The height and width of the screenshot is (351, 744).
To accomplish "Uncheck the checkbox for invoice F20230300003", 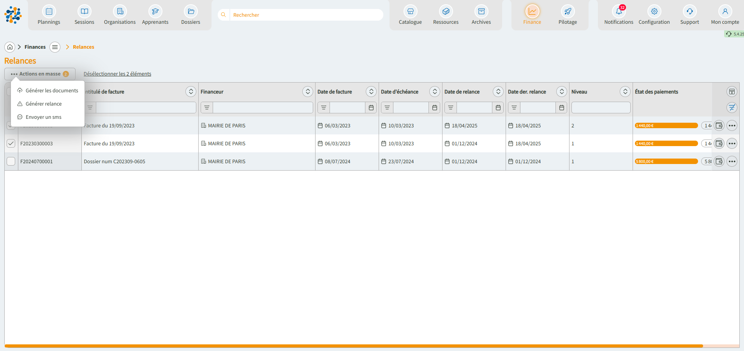I will point(11,143).
